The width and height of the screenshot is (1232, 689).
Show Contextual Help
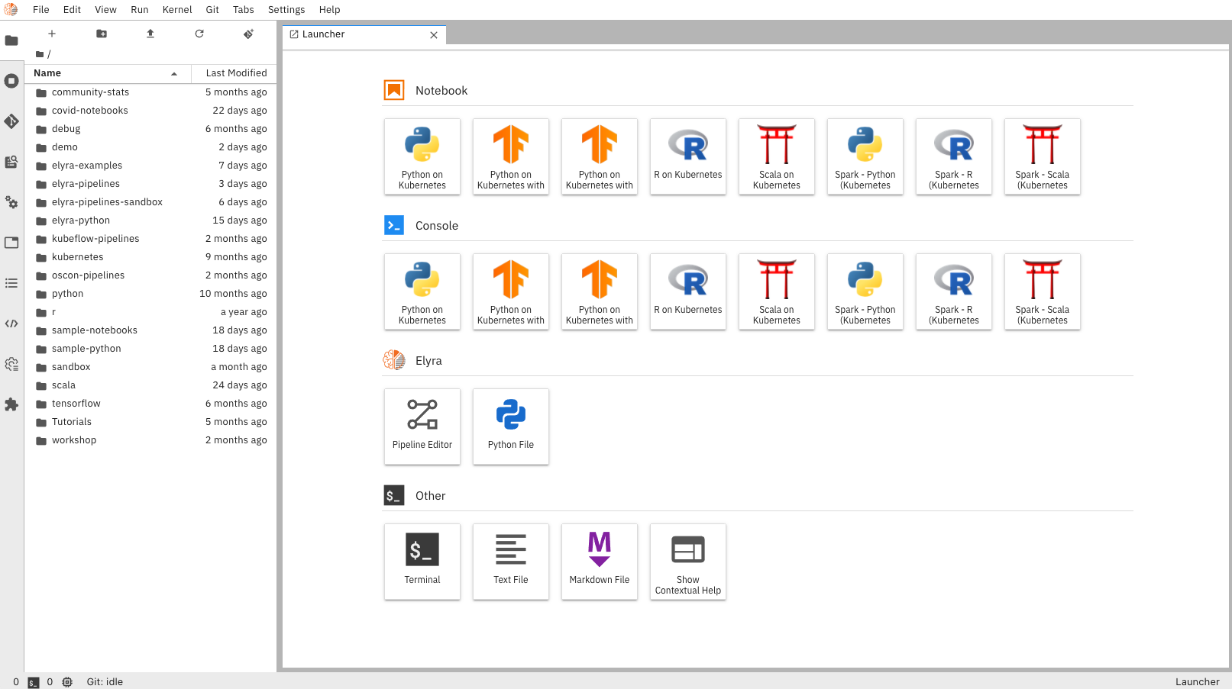688,562
